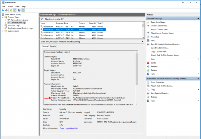Click the Help icon under Event 4688 actions
The height and width of the screenshot is (139, 201).
click(148, 101)
